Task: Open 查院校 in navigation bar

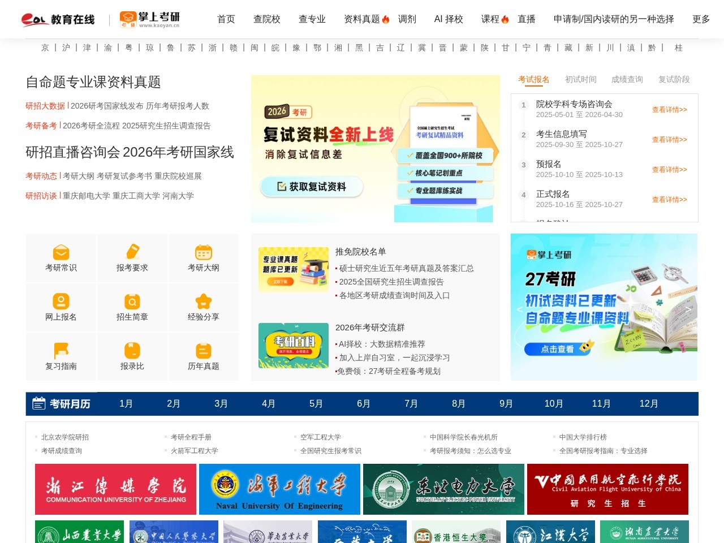Action: (x=267, y=19)
